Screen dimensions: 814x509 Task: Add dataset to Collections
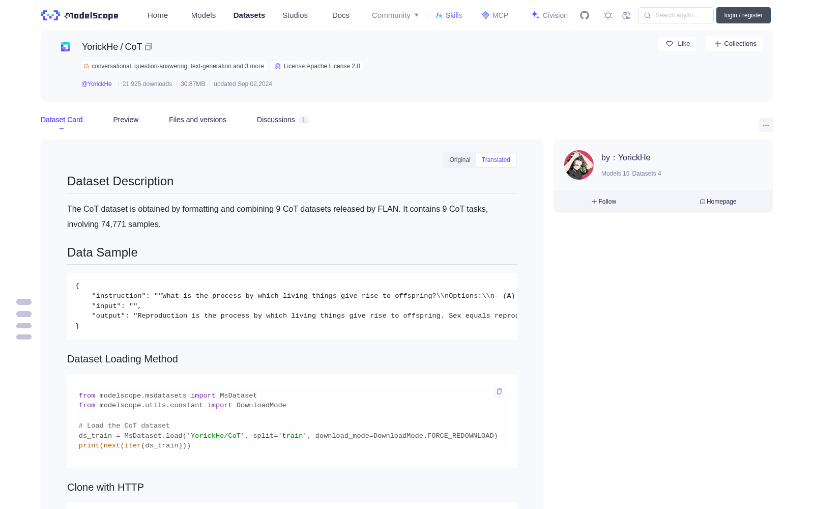[735, 44]
